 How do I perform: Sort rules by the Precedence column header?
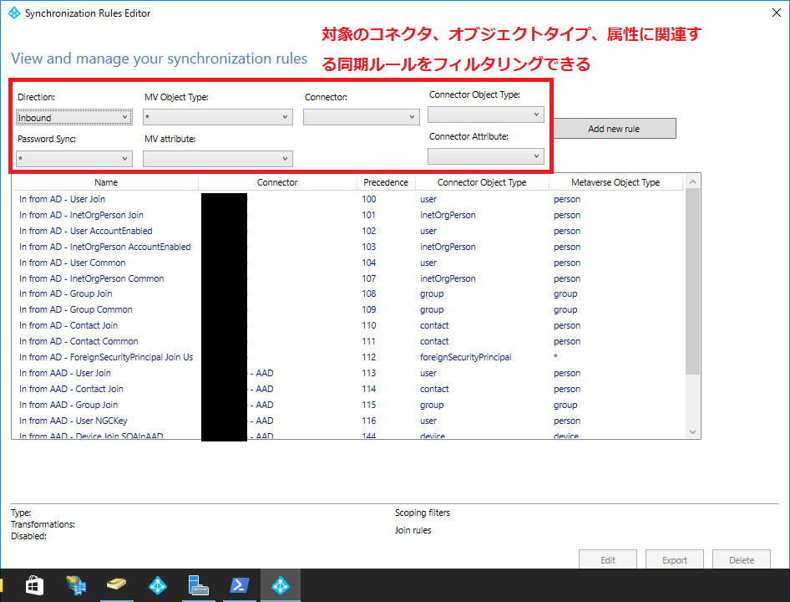pyautogui.click(x=386, y=181)
